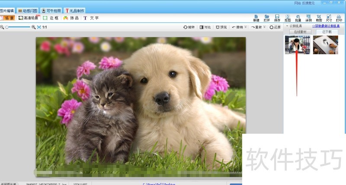Expand the 撤销 undo history dropdown

[246, 27]
